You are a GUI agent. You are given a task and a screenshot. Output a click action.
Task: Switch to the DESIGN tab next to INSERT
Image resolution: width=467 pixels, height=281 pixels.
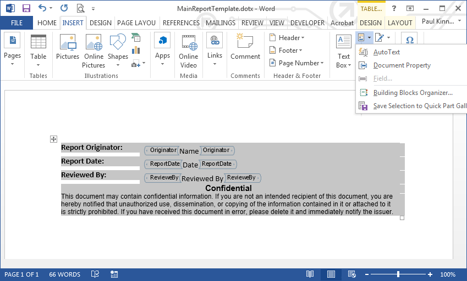(100, 23)
